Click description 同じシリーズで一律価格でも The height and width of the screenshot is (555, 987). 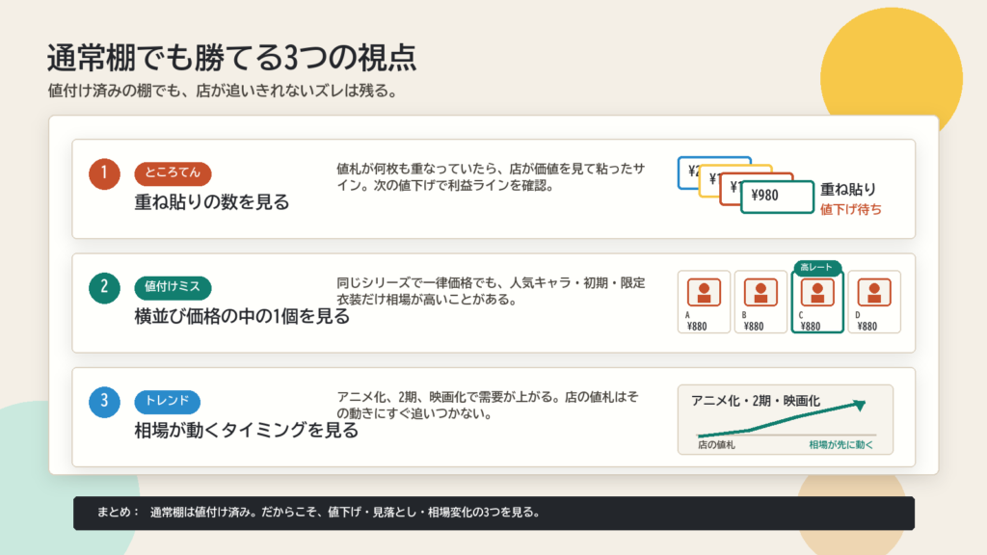(491, 291)
